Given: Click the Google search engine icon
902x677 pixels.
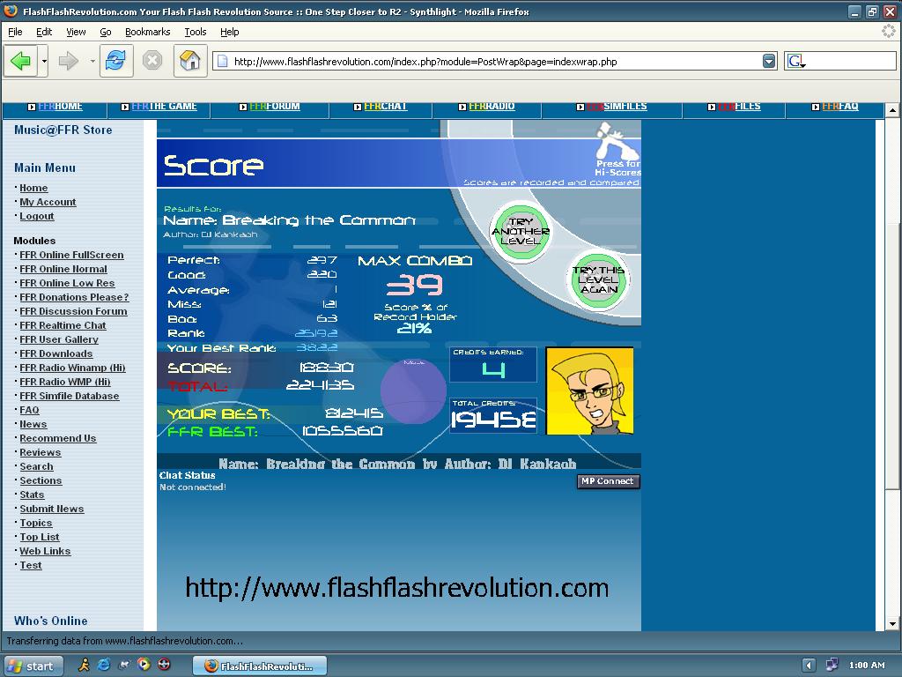Looking at the screenshot, I should (796, 61).
